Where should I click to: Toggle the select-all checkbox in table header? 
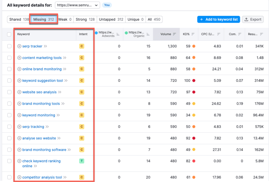pyautogui.click(x=9, y=34)
